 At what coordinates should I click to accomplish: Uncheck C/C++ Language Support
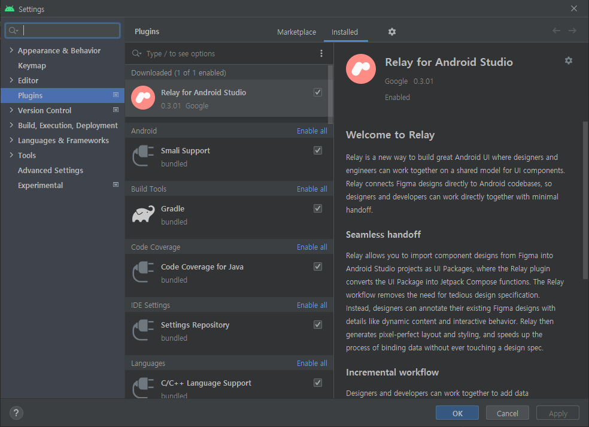point(318,383)
